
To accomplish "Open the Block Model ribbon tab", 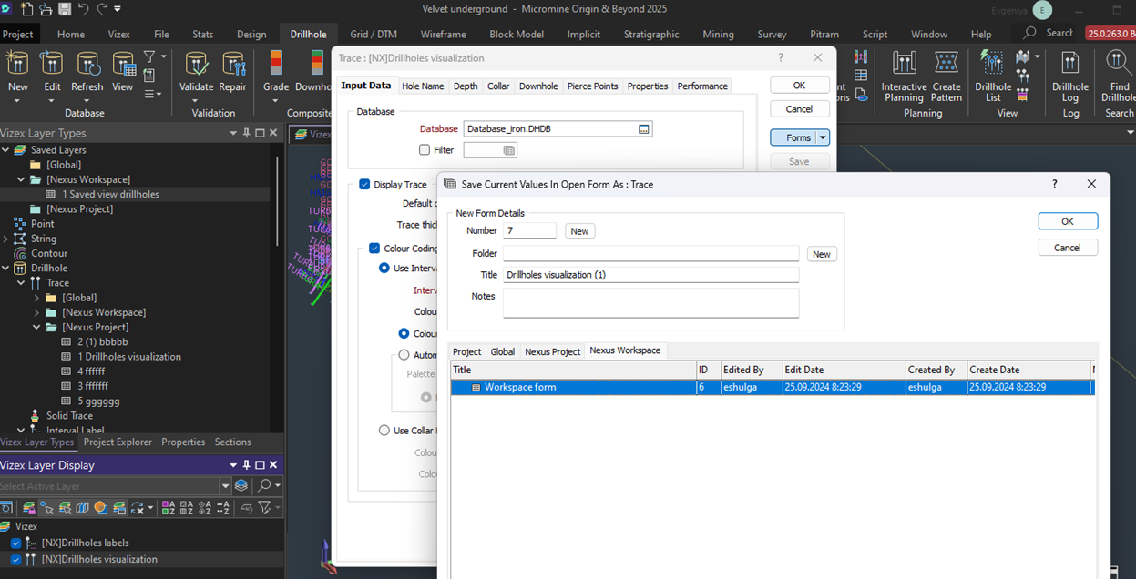I will point(516,35).
